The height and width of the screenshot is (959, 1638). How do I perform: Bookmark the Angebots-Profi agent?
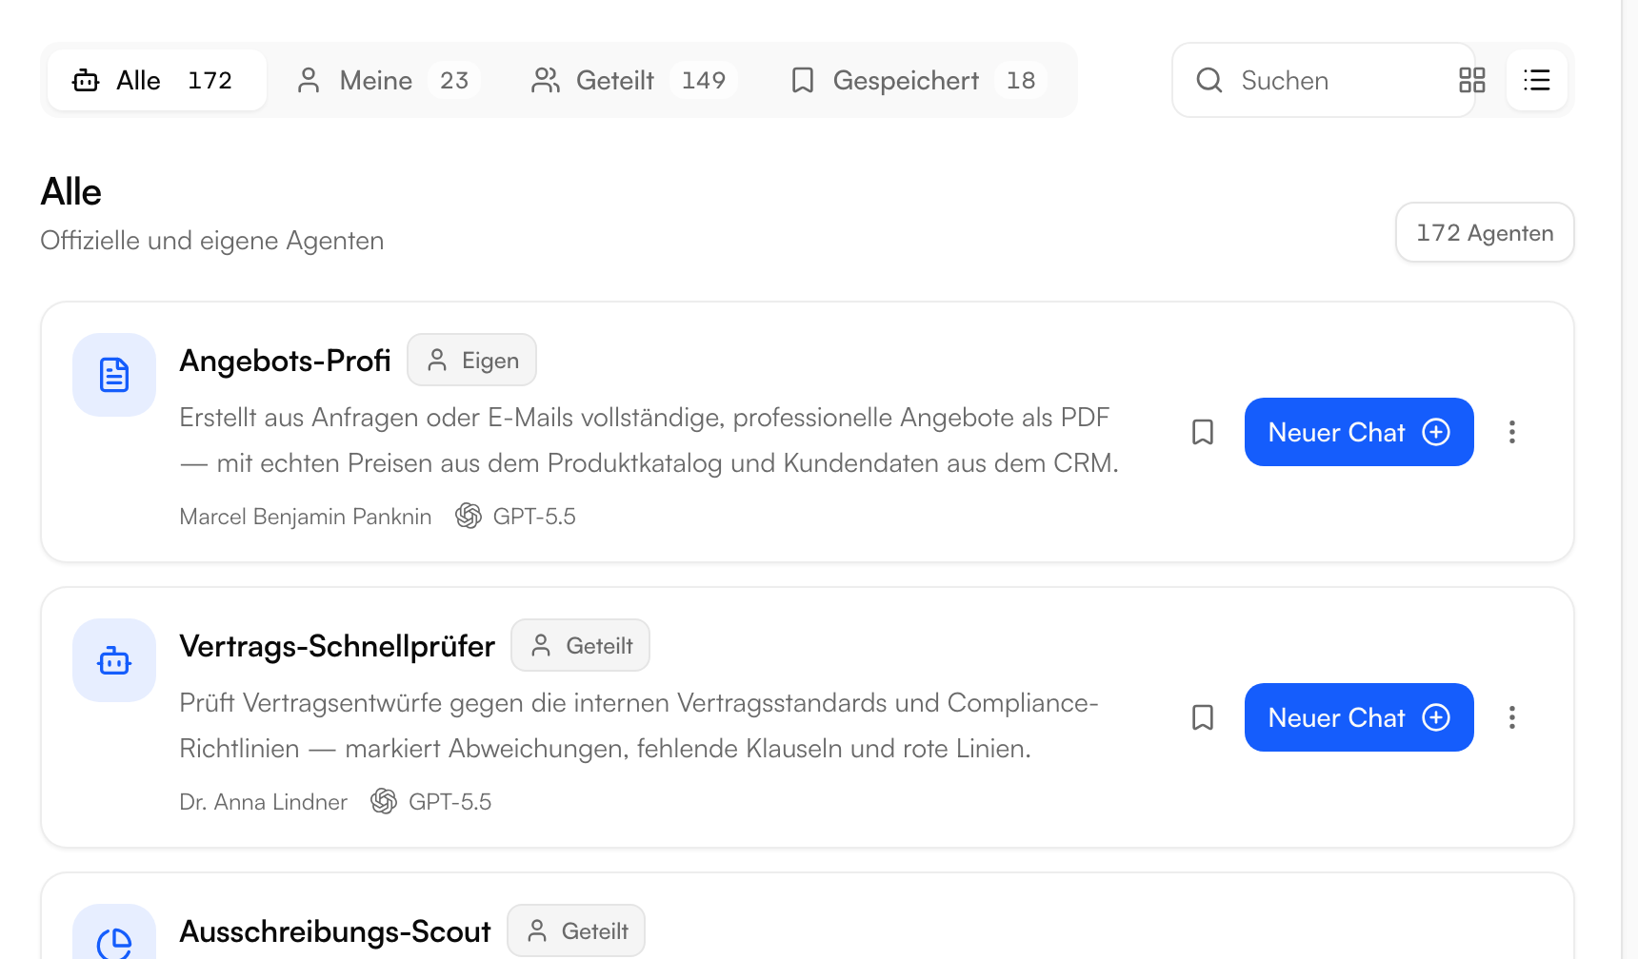click(1203, 432)
